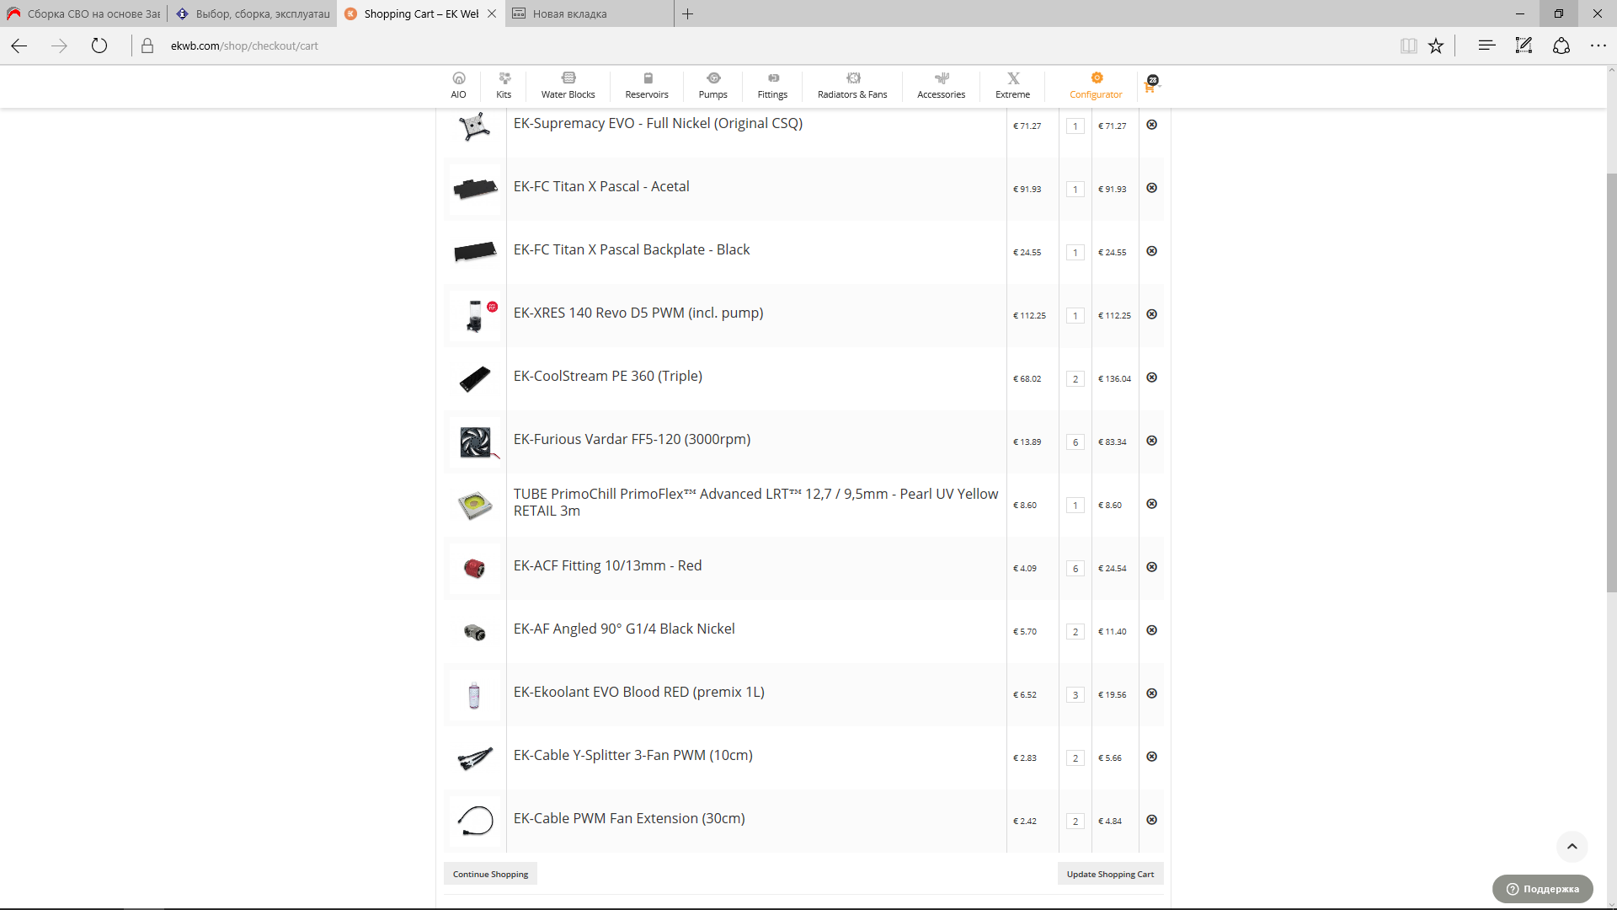Remove EK-CoolStream PE 360 from the cart
This screenshot has height=910, width=1617.
[1151, 377]
